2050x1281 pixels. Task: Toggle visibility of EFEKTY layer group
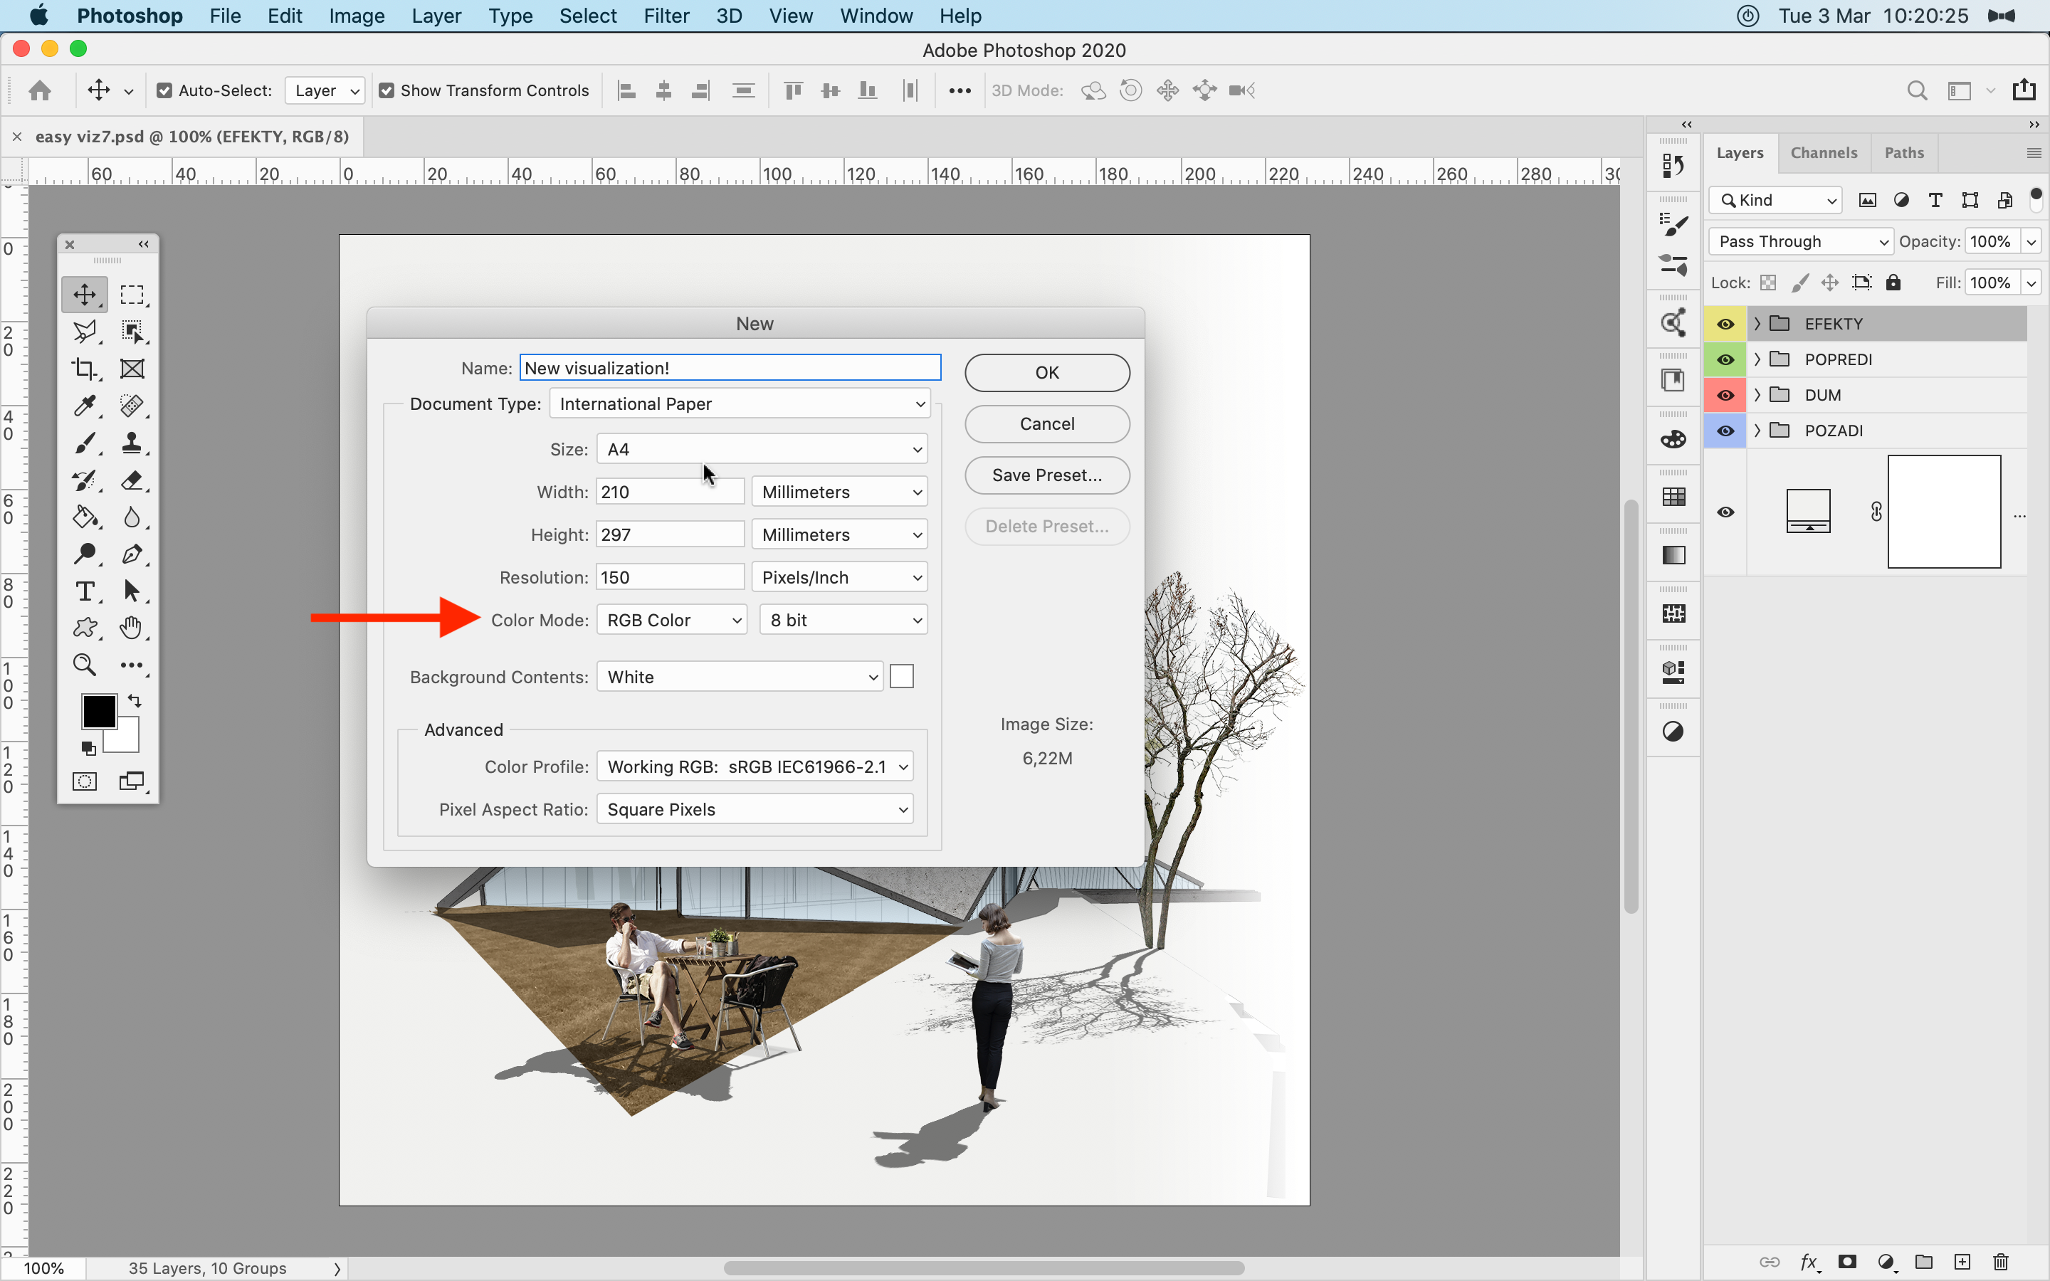1725,323
